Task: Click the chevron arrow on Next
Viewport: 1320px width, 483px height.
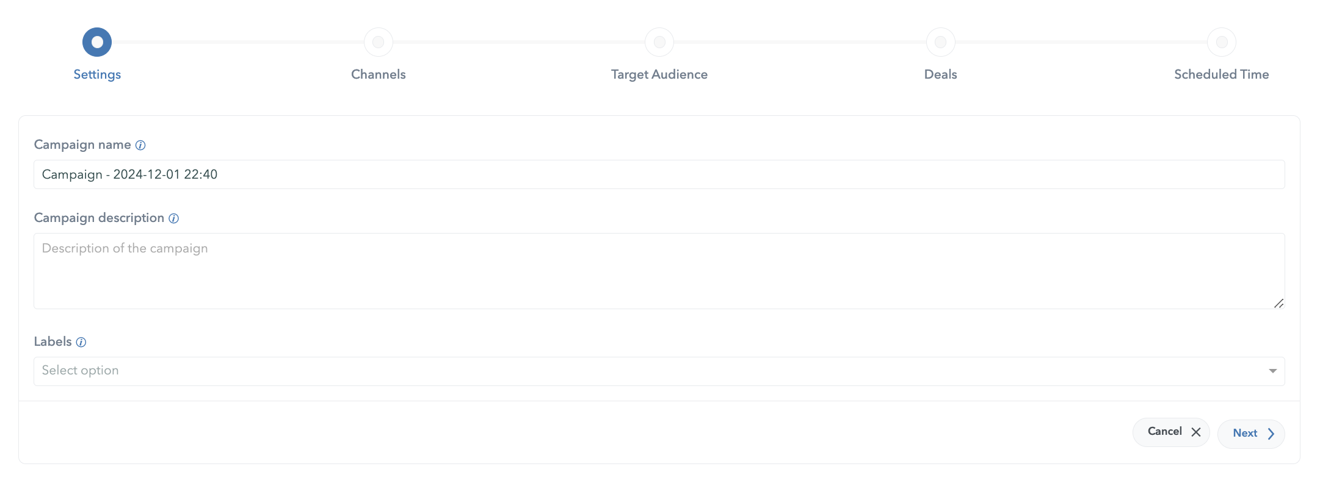Action: [1271, 434]
